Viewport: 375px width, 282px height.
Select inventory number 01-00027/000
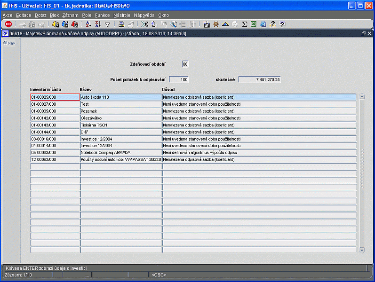coord(55,104)
